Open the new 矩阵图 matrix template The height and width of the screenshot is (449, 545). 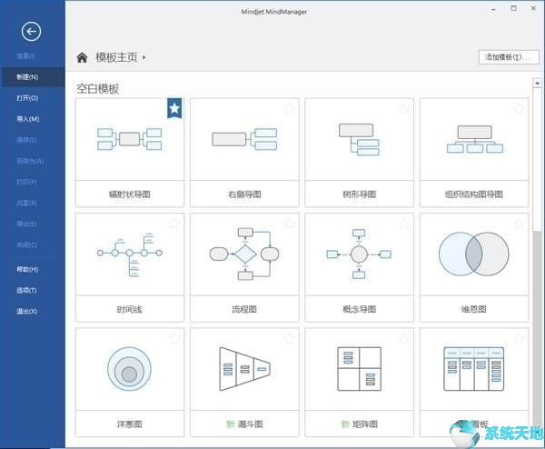click(359, 383)
